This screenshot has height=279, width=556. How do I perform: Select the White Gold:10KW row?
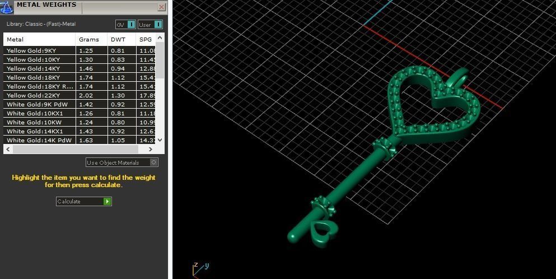point(80,122)
